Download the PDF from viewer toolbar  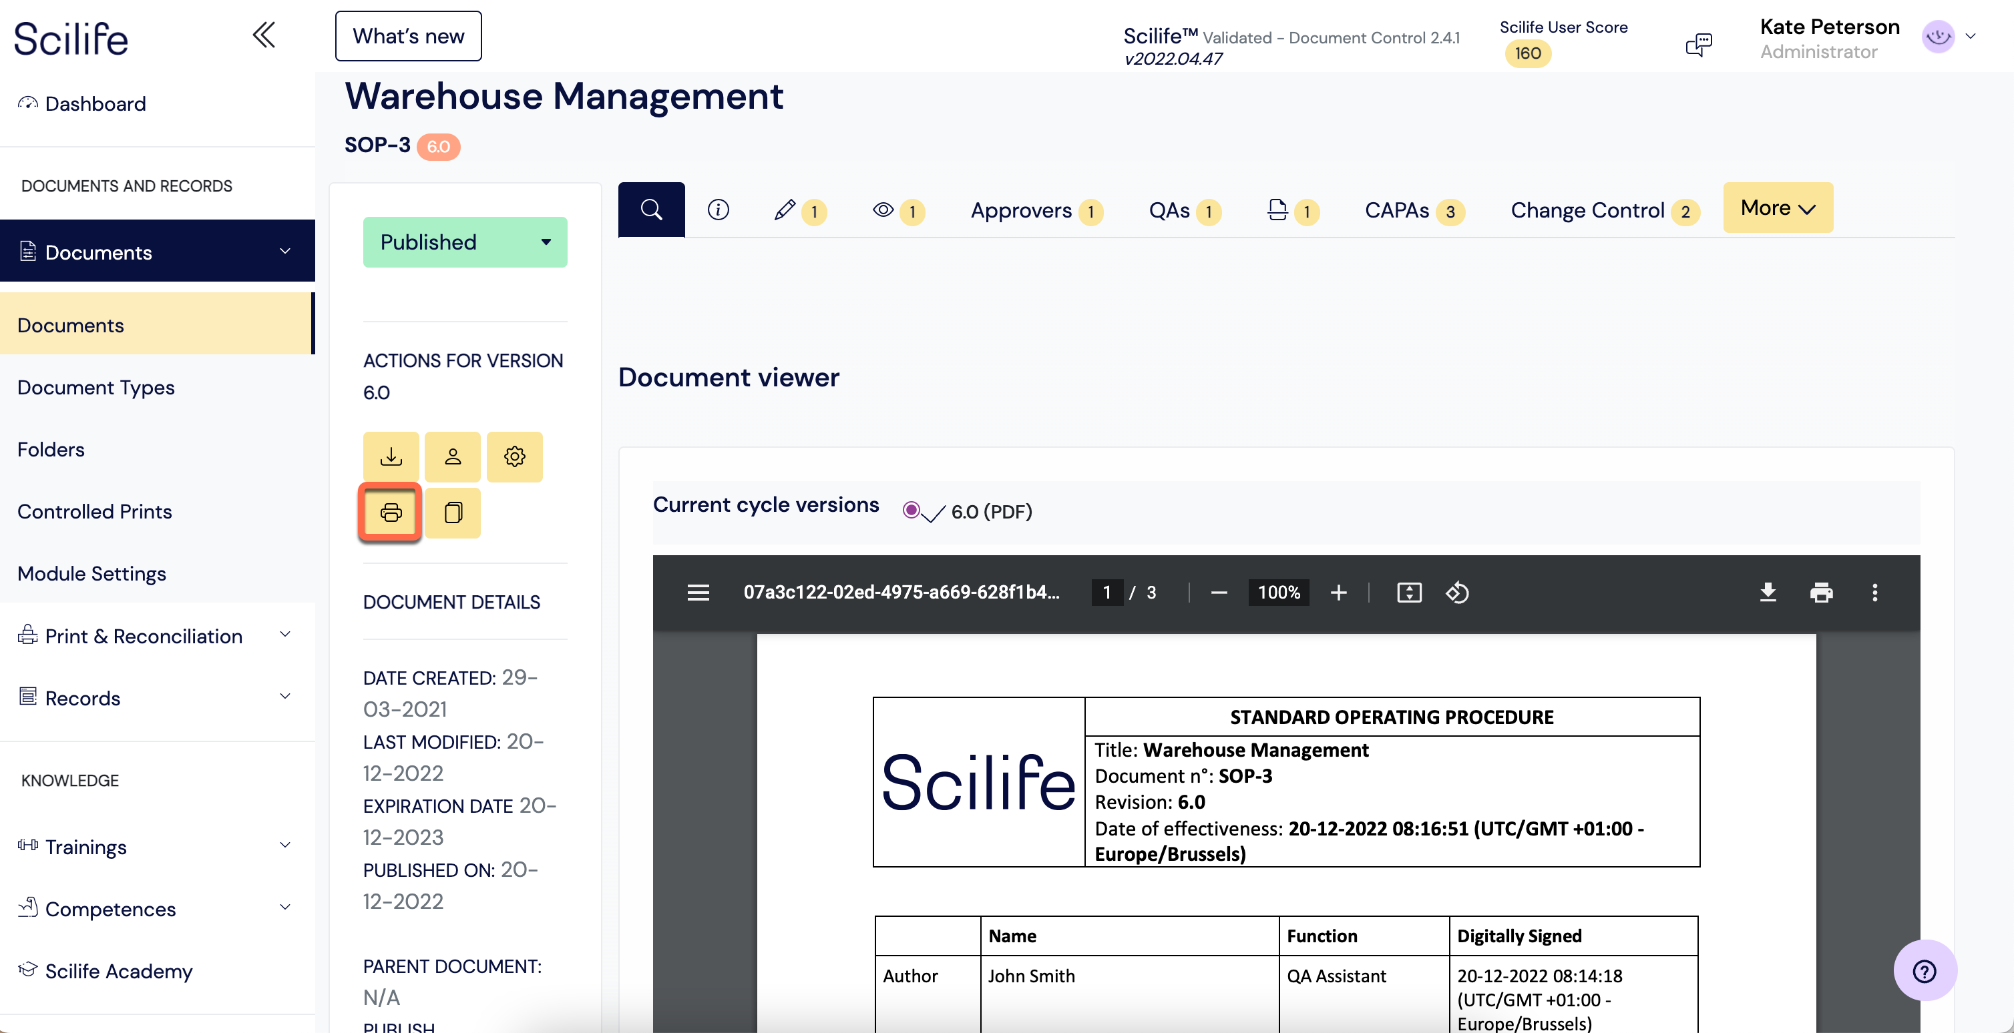1768,593
